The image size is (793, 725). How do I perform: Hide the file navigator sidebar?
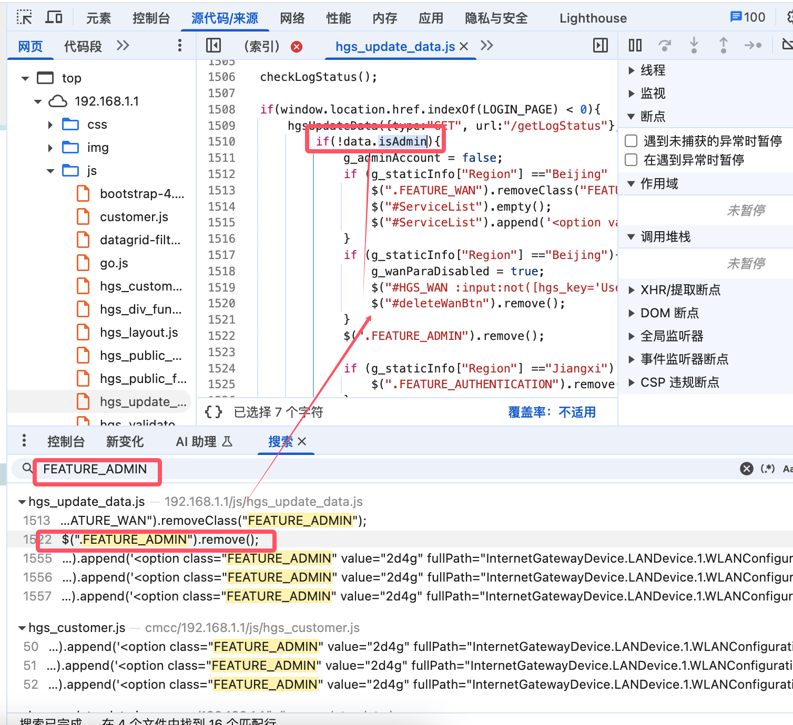point(213,46)
